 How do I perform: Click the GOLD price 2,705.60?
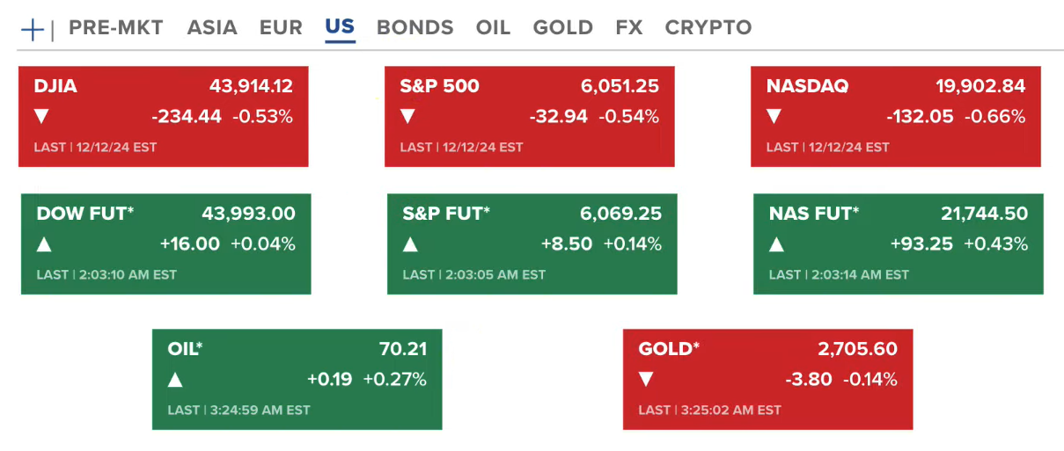click(857, 349)
